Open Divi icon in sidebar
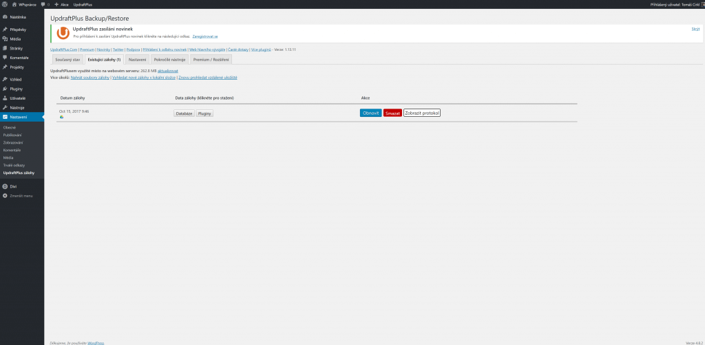Image resolution: width=705 pixels, height=345 pixels. tap(5, 186)
